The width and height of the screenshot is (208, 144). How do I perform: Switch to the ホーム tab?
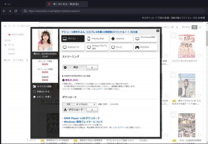[x=7, y=4]
